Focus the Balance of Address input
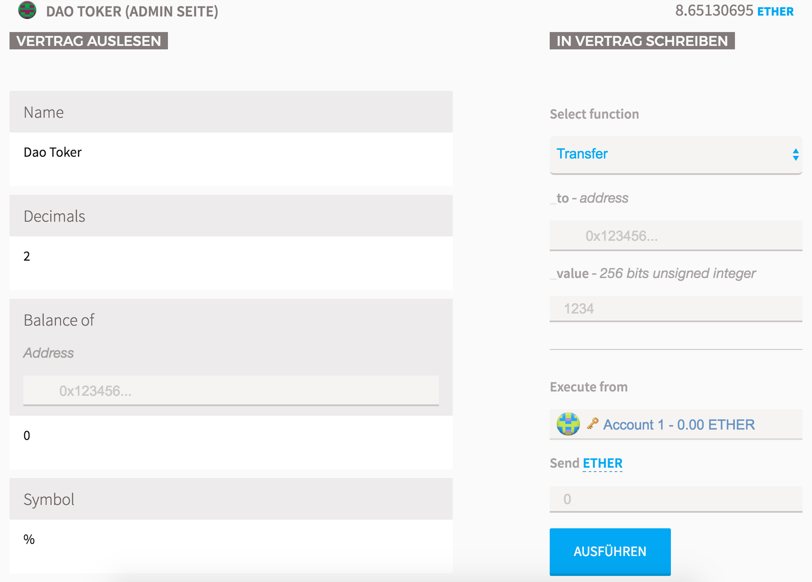812x582 pixels. [x=231, y=391]
